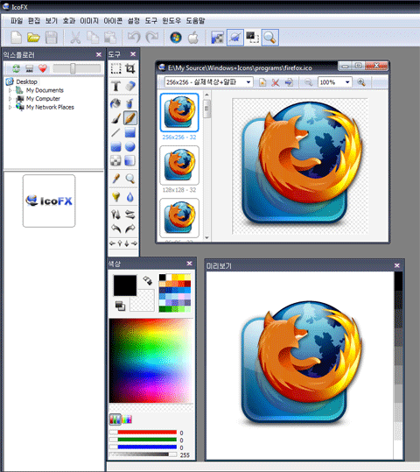Select the 128x128 - 32 thumbnail
The height and width of the screenshot is (472, 420).
click(179, 166)
